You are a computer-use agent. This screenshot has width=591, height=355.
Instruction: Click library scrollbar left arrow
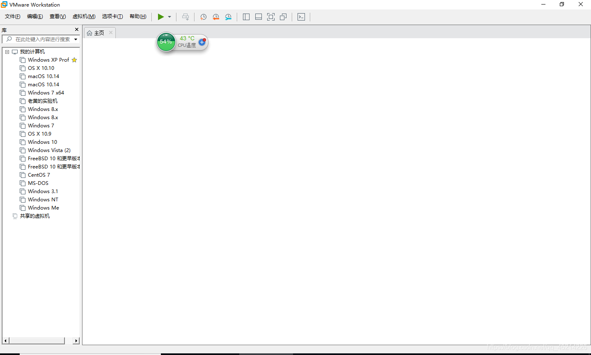click(6, 341)
